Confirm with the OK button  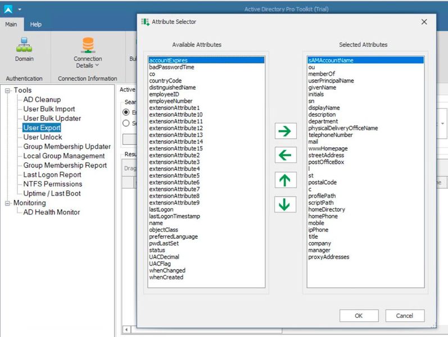(x=359, y=316)
